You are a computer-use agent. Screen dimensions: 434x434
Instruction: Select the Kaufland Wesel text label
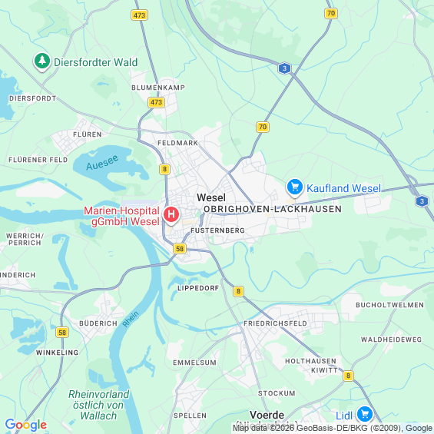point(344,188)
